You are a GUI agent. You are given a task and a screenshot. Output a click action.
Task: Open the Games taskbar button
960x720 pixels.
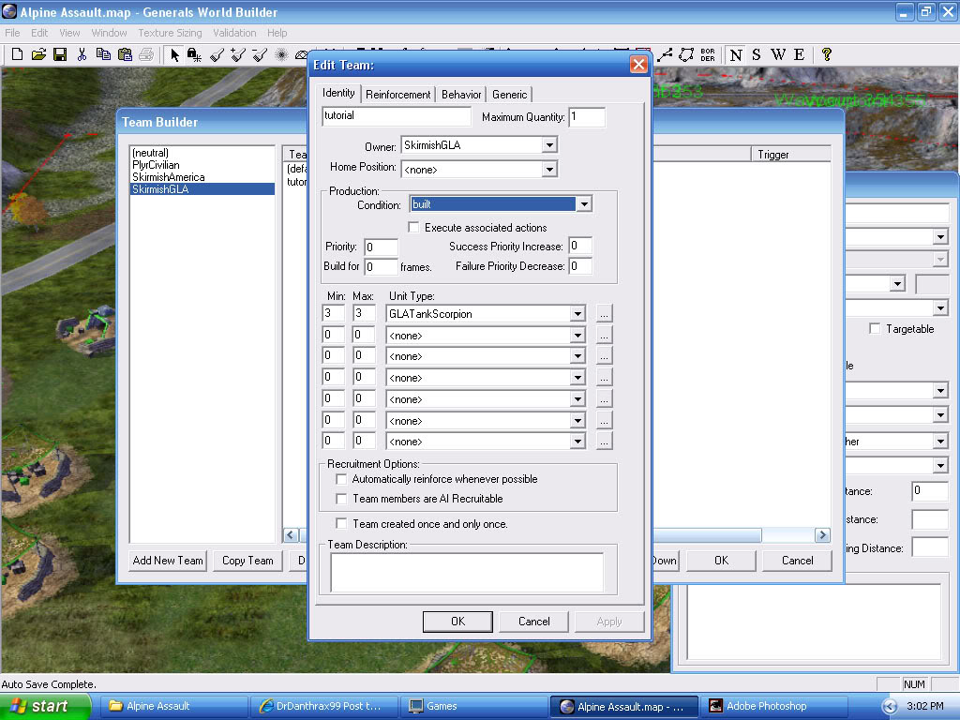tap(473, 707)
